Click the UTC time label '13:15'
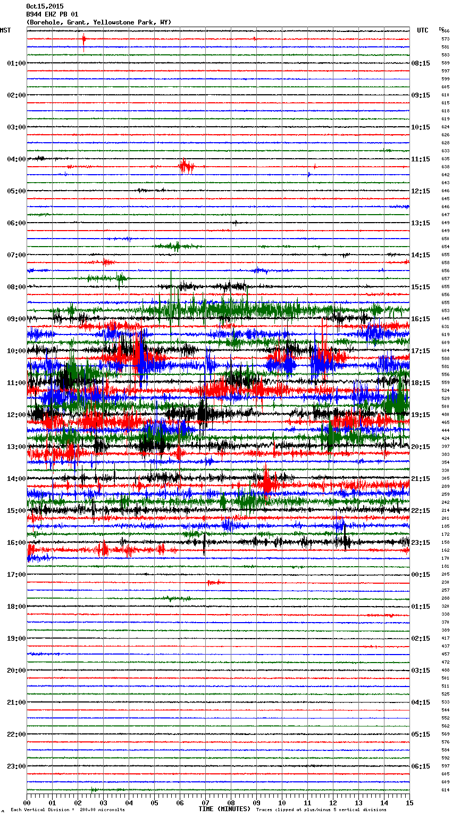This screenshot has height=817, width=452. click(421, 223)
